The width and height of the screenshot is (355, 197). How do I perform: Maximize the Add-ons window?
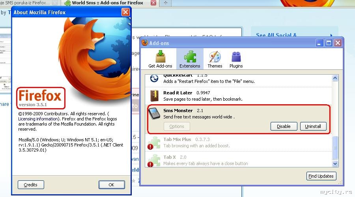coord(329,43)
